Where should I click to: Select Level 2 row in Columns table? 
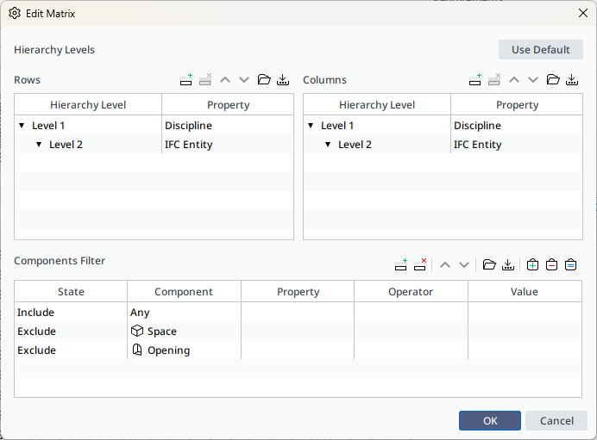[443, 145]
